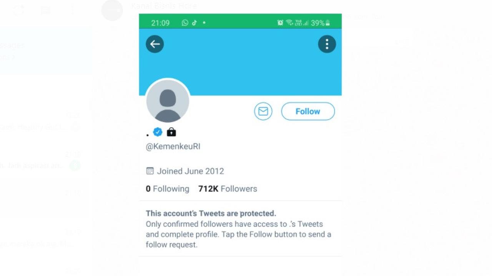Open the 0 Following list
492x276 pixels.
167,189
